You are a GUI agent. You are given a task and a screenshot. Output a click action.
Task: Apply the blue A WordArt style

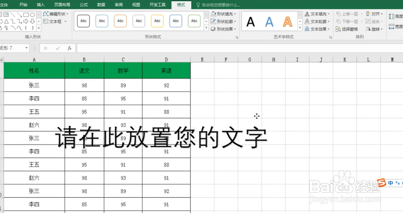click(x=269, y=22)
